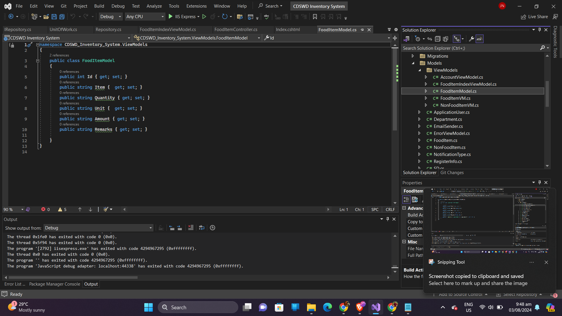Image resolution: width=562 pixels, height=316 pixels.
Task: Click the Live Share button
Action: click(534, 17)
